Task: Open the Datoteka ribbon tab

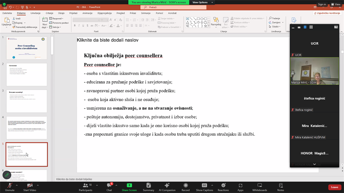Action: (x=7, y=13)
